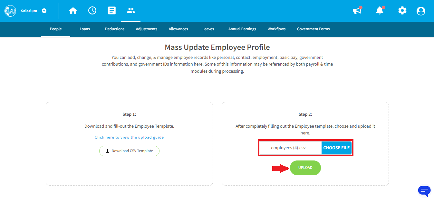Image resolution: width=434 pixels, height=201 pixels.
Task: Open the settings gear icon
Action: (402, 11)
